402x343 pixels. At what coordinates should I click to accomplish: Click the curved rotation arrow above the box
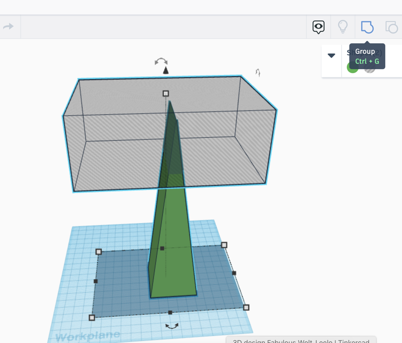click(x=161, y=61)
